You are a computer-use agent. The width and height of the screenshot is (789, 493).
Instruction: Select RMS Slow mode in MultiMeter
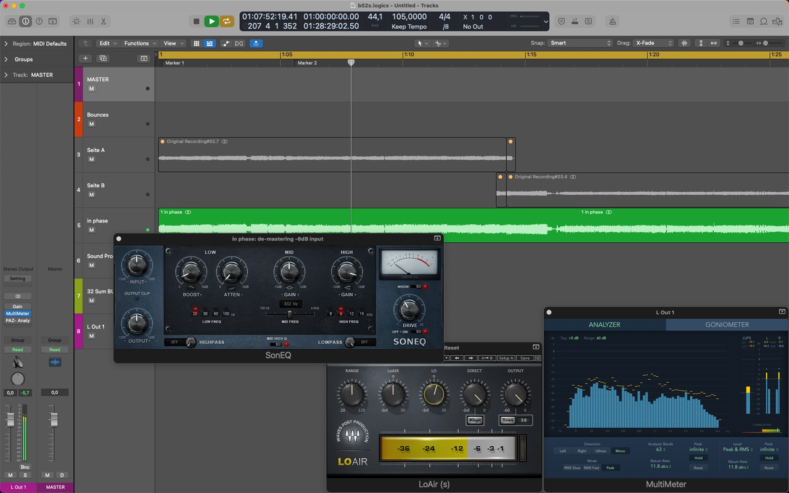[572, 468]
